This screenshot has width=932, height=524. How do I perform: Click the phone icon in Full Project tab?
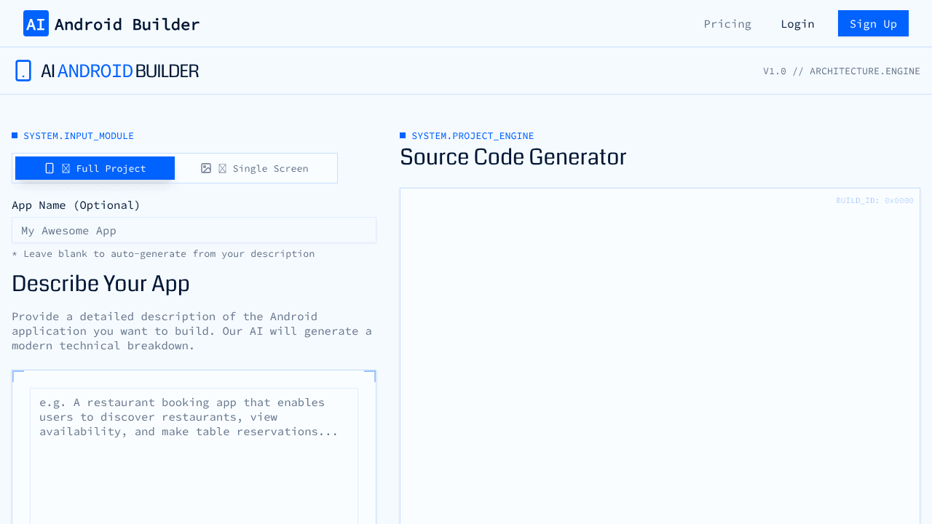(x=50, y=168)
